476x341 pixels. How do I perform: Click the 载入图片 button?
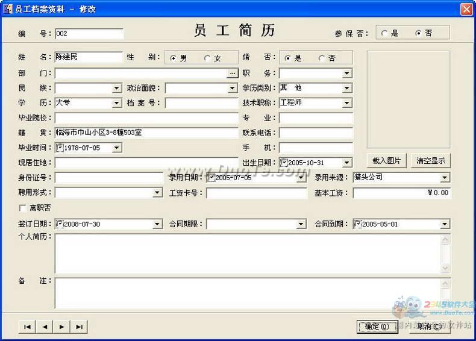pyautogui.click(x=387, y=161)
